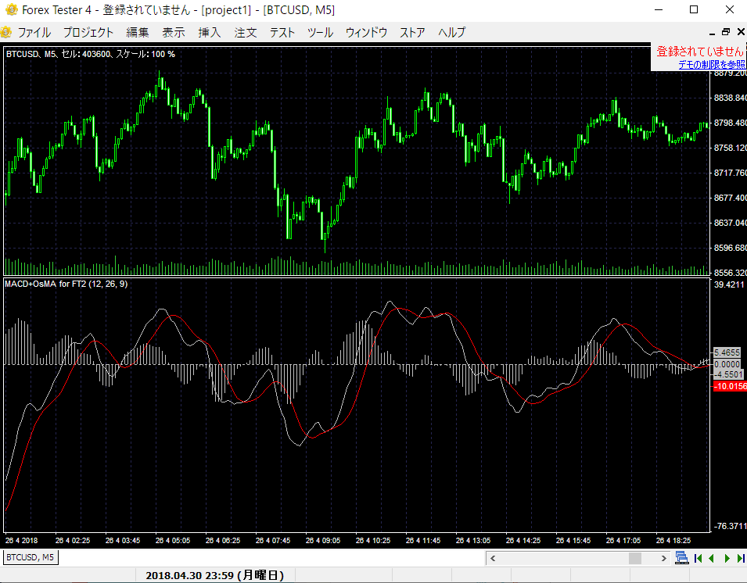The image size is (747, 583).
Task: Click the chart windows list icon
Action: (x=682, y=558)
